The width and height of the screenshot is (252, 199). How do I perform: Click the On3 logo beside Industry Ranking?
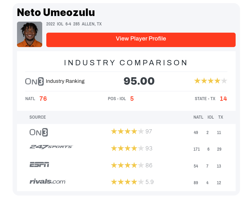34,81
